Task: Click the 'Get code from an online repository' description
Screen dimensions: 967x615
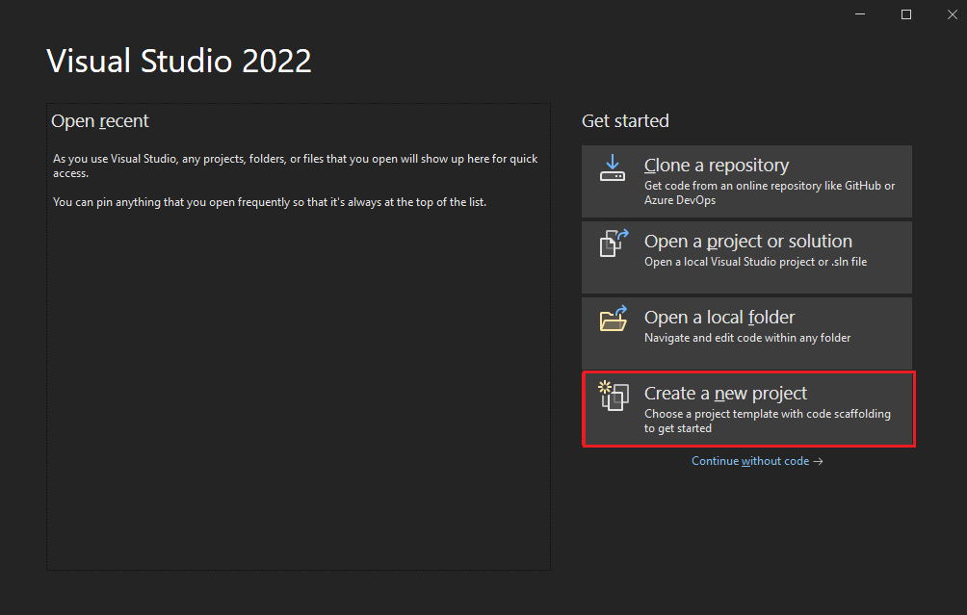Action: click(x=769, y=192)
